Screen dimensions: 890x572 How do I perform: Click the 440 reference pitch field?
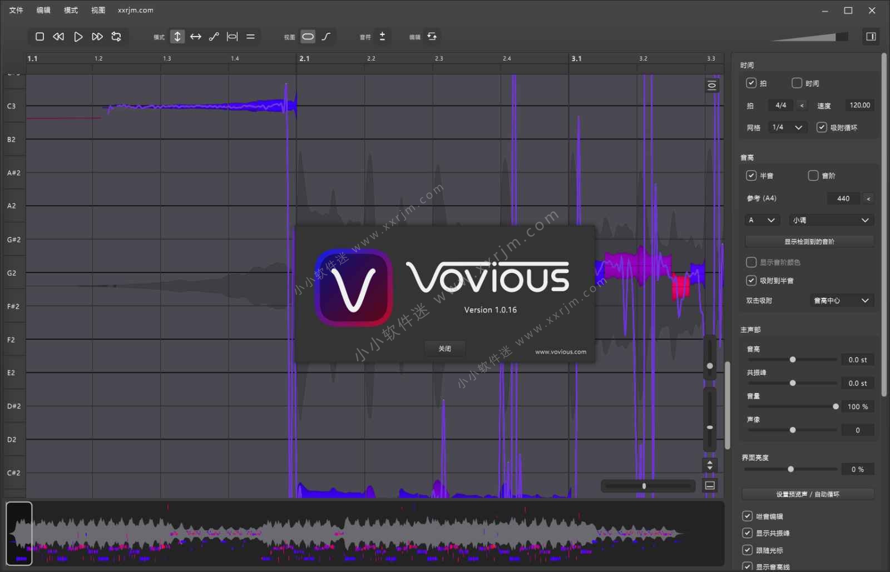843,198
